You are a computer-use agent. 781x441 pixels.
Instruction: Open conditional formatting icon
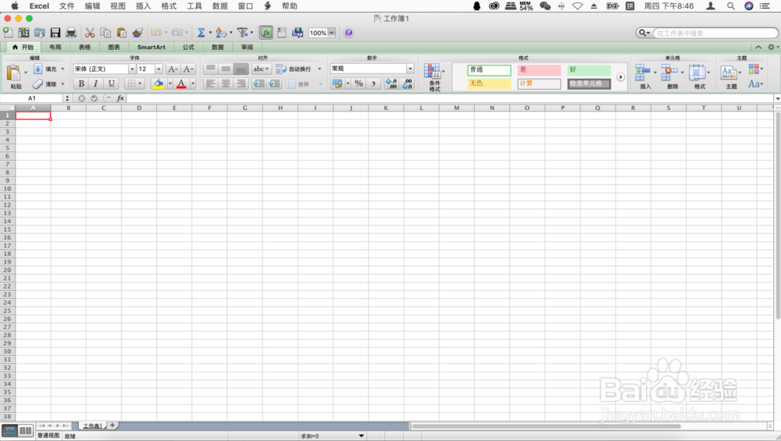click(x=433, y=71)
